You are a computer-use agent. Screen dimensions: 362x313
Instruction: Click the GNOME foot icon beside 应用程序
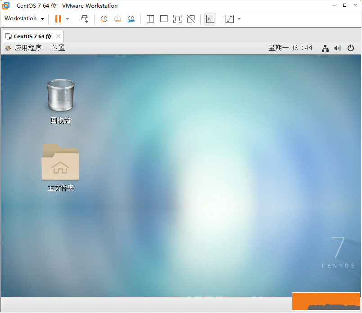point(8,48)
